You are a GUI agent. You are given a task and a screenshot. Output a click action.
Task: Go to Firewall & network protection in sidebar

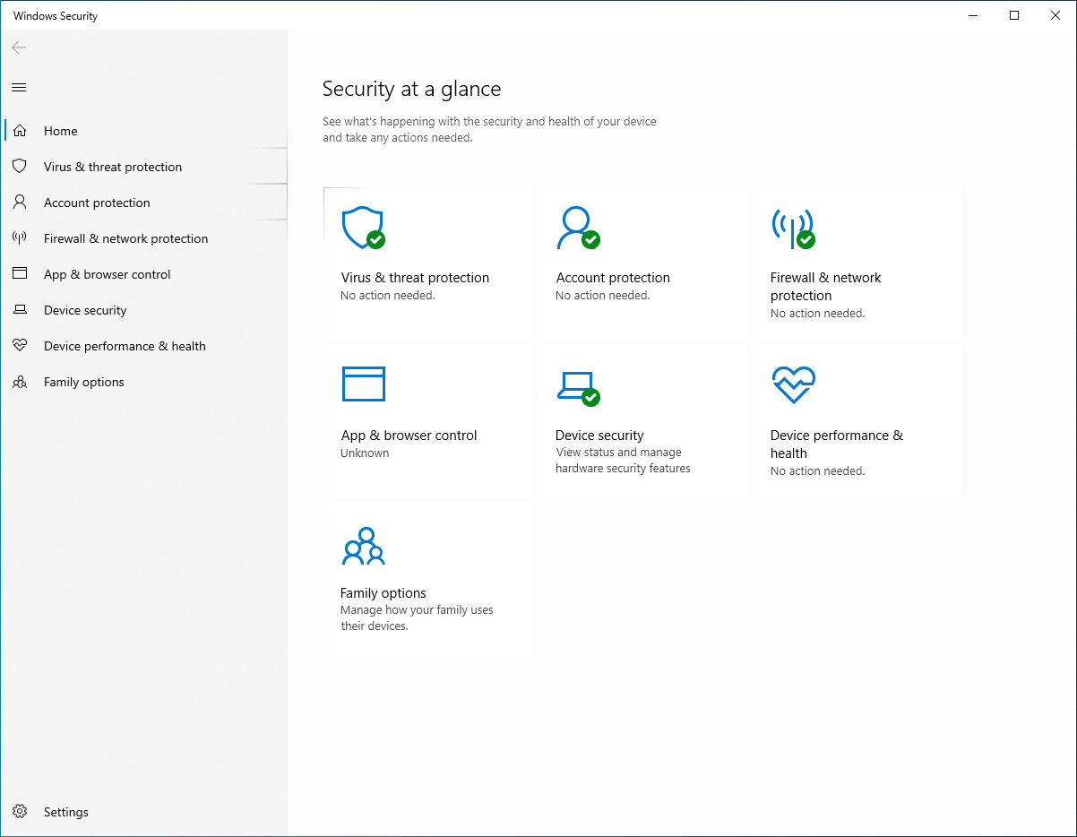click(144, 238)
